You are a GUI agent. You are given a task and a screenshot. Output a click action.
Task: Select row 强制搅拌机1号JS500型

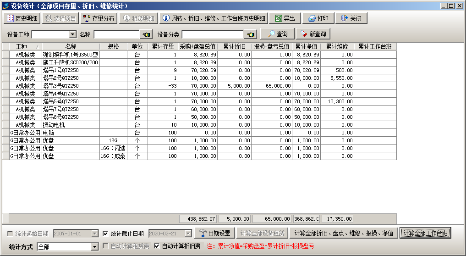[x=199, y=55]
